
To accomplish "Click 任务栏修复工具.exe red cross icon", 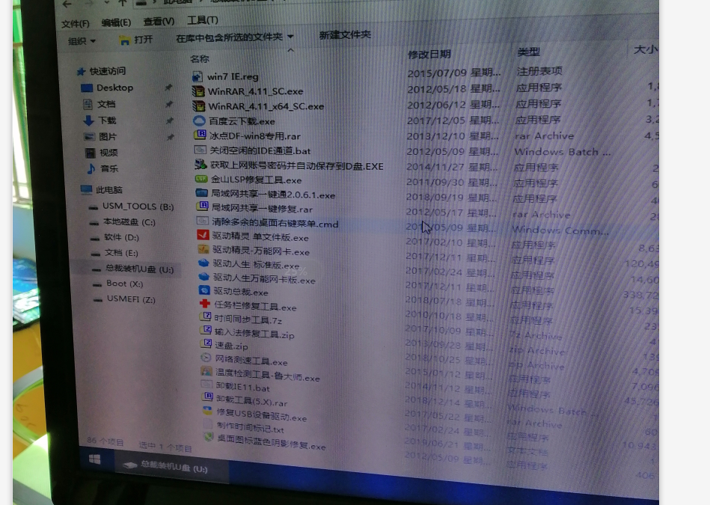I will pos(205,304).
